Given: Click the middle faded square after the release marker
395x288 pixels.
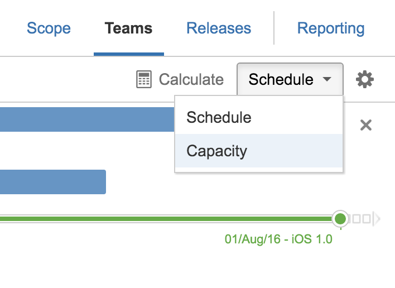Looking at the screenshot, I should pos(357,219).
